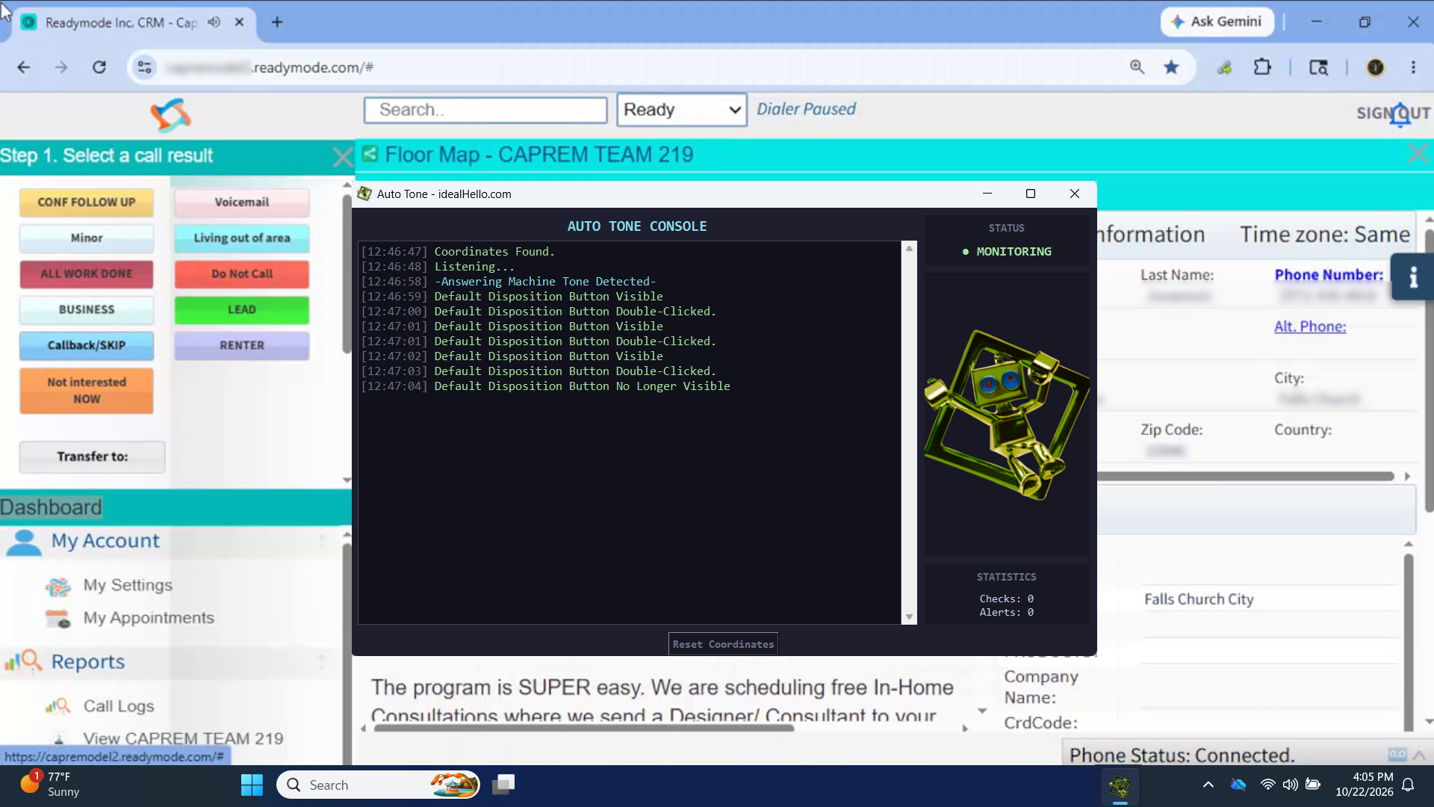The height and width of the screenshot is (807, 1434).
Task: Click the site information icon in the address bar
Action: [x=144, y=67]
